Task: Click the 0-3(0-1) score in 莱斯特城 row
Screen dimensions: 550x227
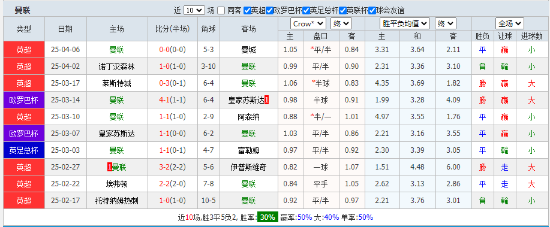Action: (x=173, y=83)
